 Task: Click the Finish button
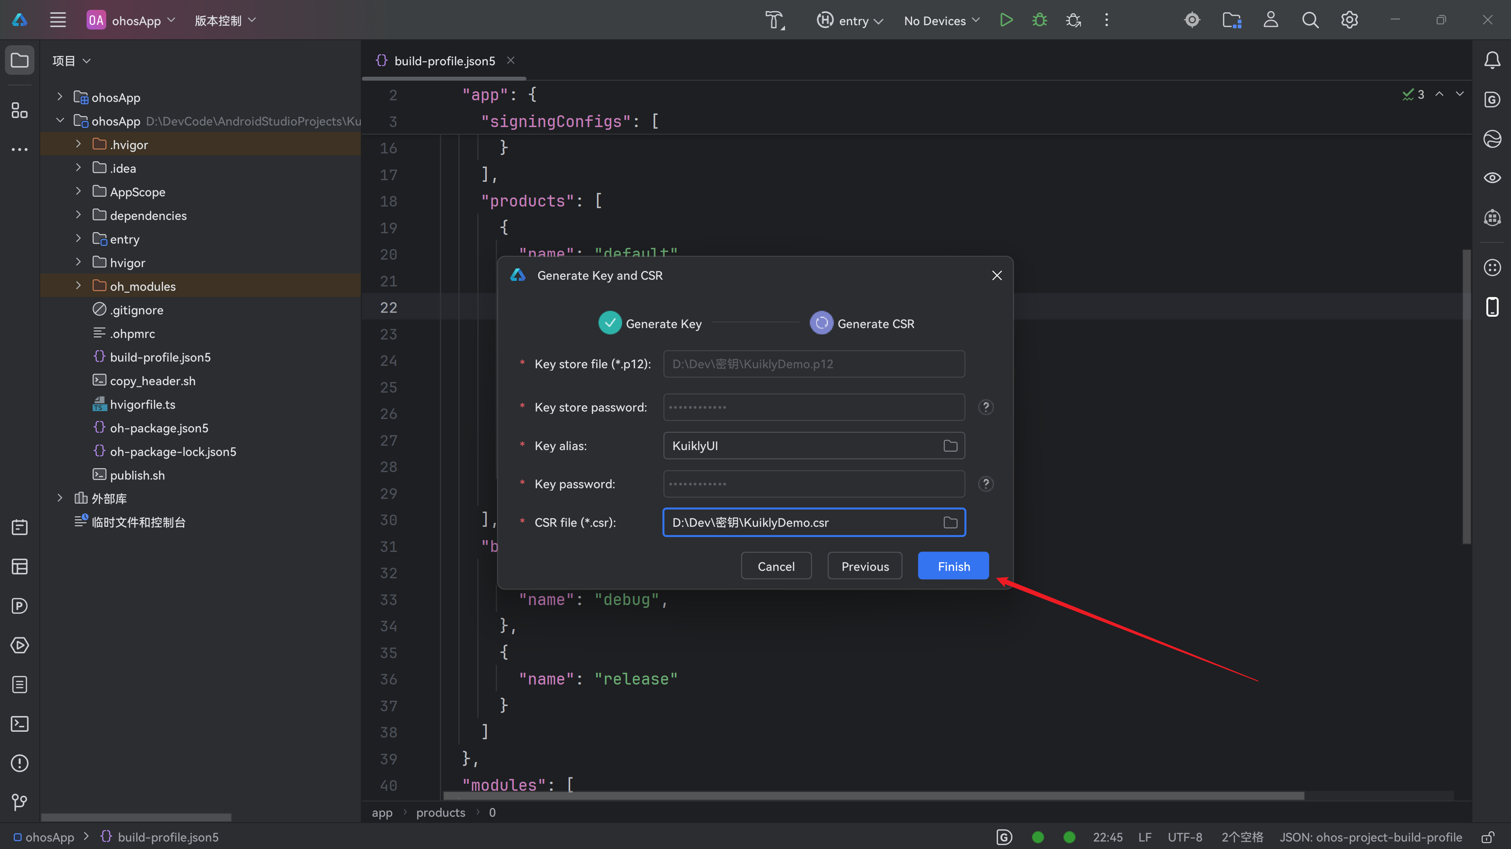[x=953, y=566]
